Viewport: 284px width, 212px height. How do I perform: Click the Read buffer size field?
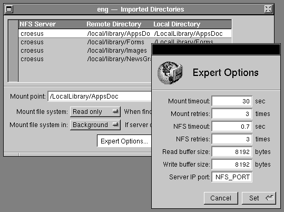click(x=232, y=151)
